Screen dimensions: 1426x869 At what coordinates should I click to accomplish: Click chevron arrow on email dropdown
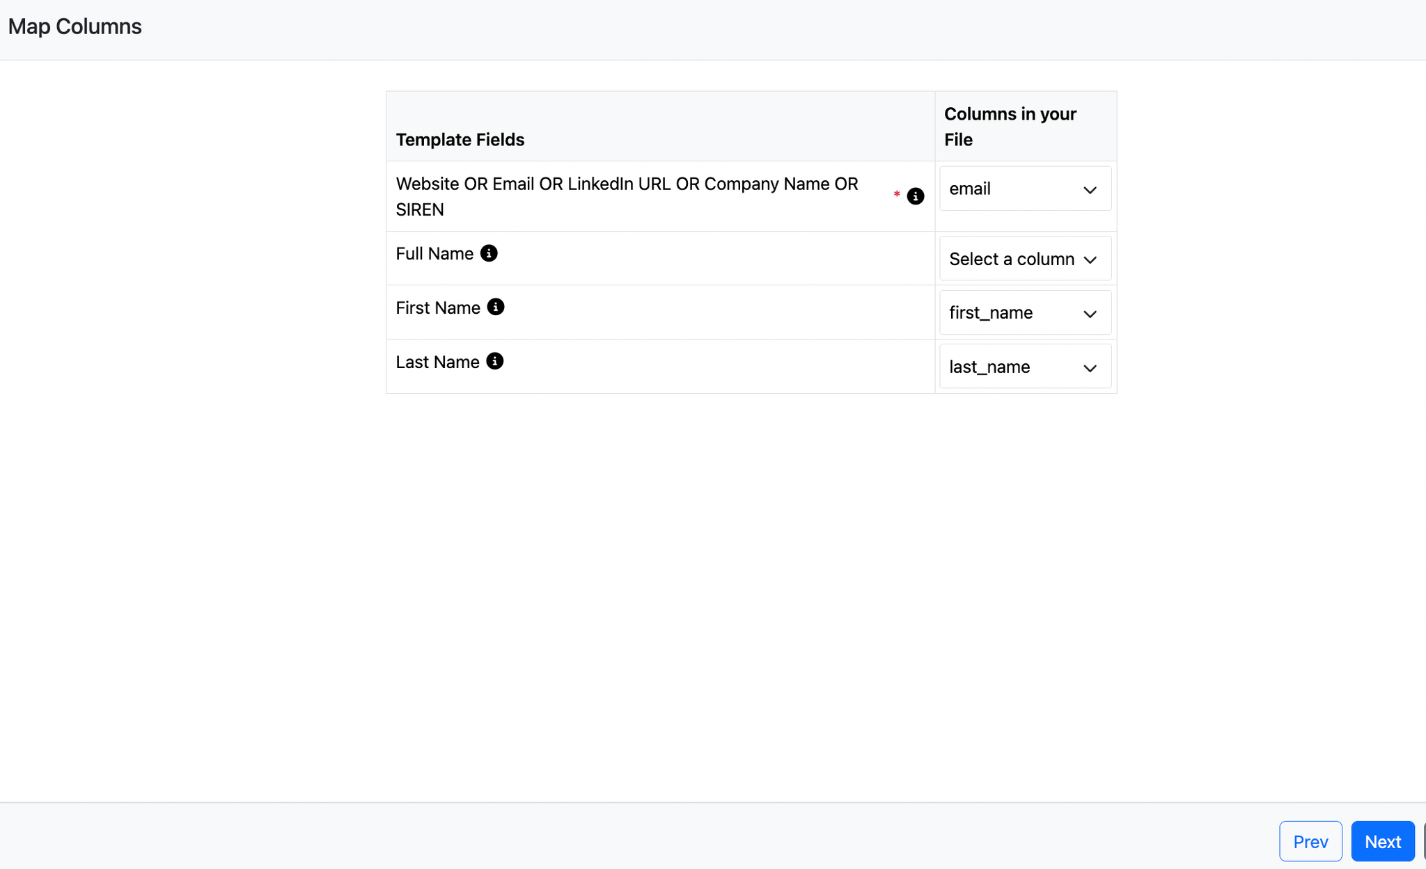[1090, 189]
